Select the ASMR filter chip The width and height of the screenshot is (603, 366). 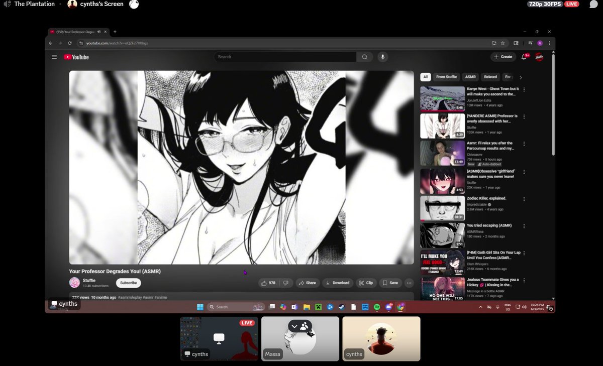click(470, 77)
